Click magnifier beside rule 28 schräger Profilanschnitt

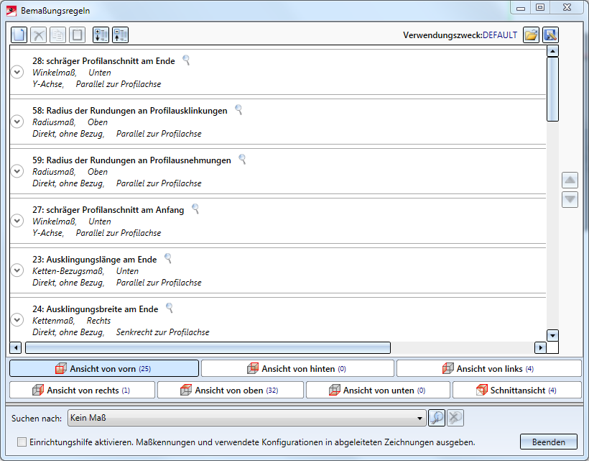(186, 60)
